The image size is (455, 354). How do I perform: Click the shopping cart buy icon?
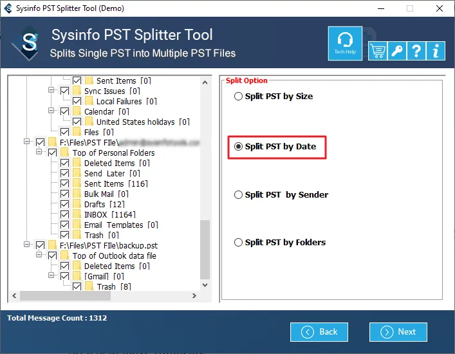click(378, 51)
